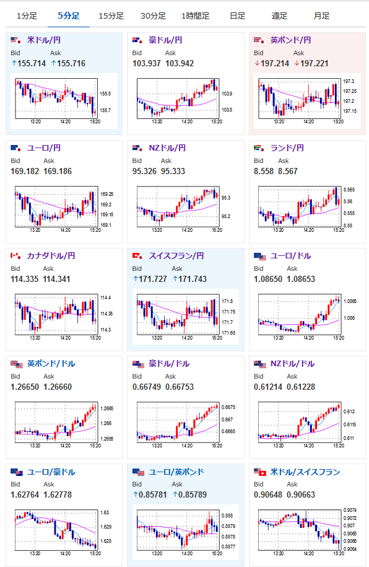Image resolution: width=369 pixels, height=567 pixels.
Task: Open the 月足 monthly chart tab
Action: click(321, 16)
